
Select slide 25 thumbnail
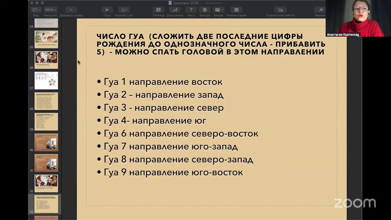(x=46, y=39)
